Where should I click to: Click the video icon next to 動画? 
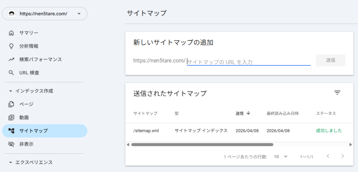(x=12, y=118)
